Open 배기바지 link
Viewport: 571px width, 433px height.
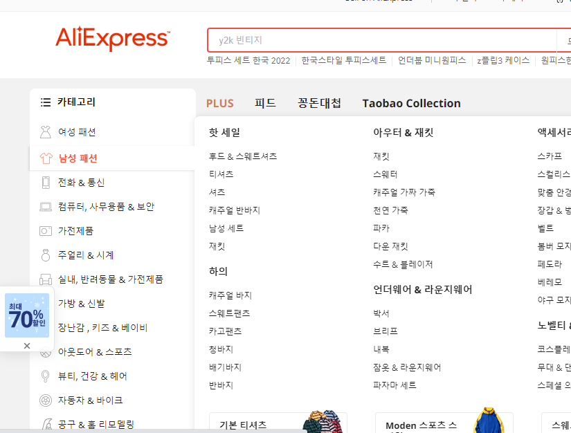click(225, 367)
